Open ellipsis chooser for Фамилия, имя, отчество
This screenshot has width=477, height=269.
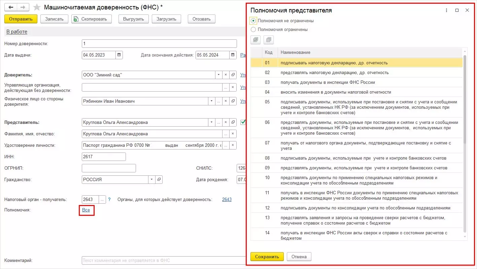click(x=226, y=134)
